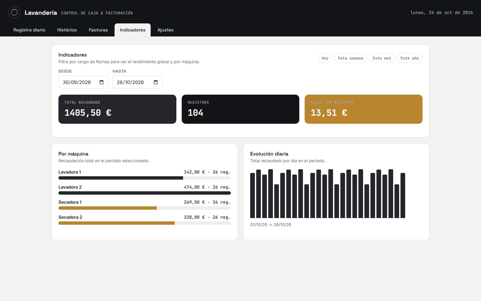Click the Lavandería title text
Viewport: 481px width, 301px height.
point(41,13)
